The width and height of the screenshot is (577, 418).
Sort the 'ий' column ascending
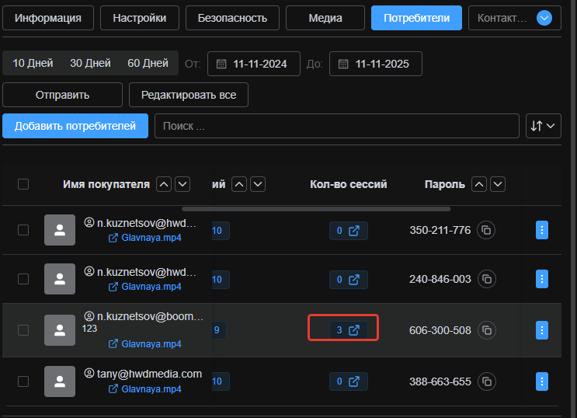239,184
